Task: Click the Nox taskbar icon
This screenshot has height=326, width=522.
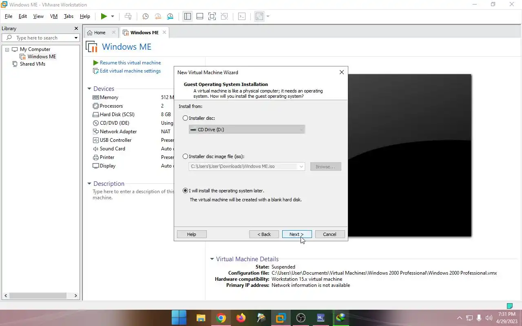Action: (321, 317)
